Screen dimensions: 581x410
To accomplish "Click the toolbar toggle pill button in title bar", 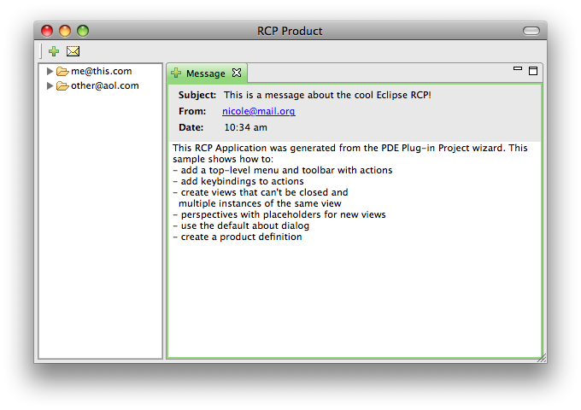I will (x=531, y=31).
